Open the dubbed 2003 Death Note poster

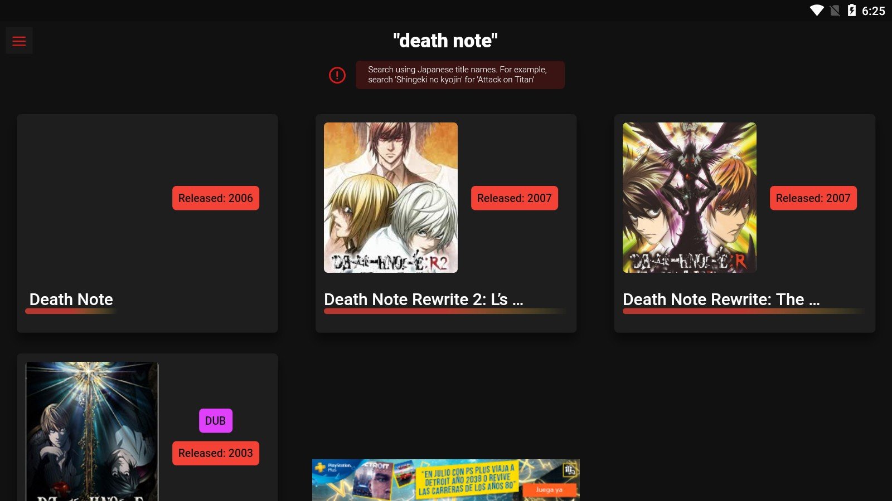[92, 431]
